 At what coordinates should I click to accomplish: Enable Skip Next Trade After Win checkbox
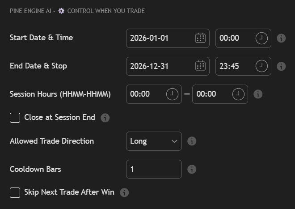click(15, 192)
